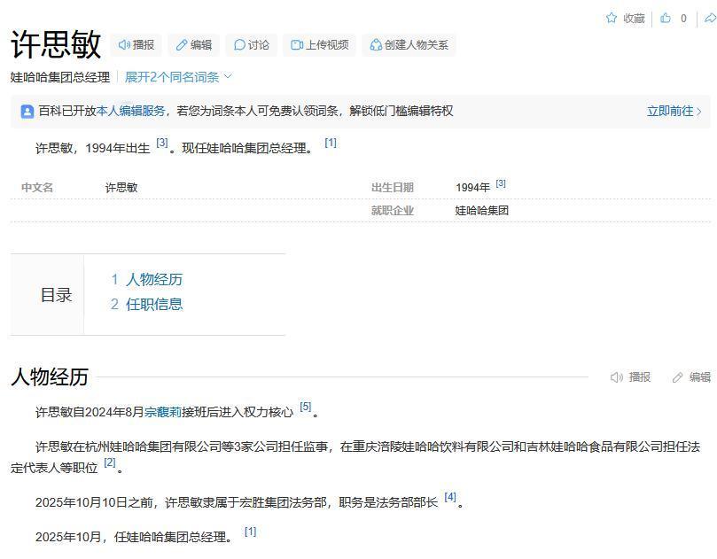Click the like count 0
Image resolution: width=717 pixels, height=559 pixels.
click(683, 19)
